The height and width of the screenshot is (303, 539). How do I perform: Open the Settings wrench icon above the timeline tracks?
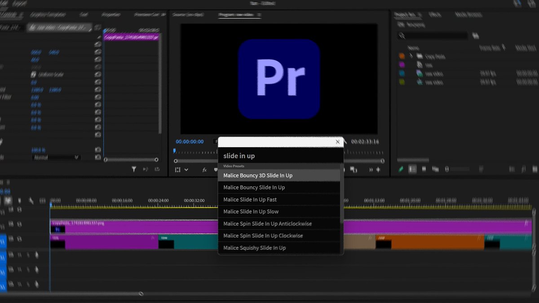[x=32, y=201]
